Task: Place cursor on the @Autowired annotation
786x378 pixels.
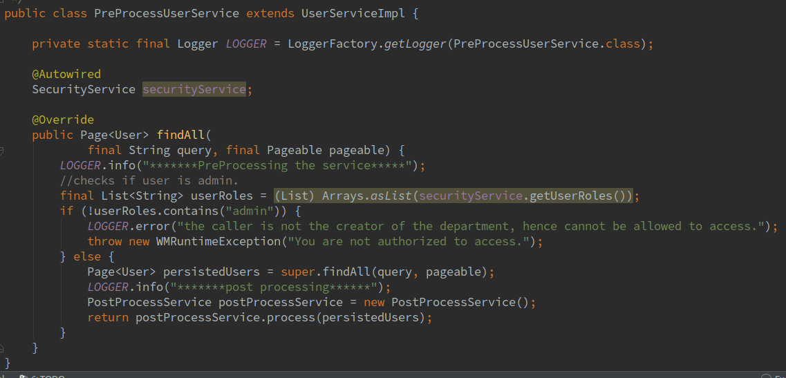Action: click(x=66, y=74)
